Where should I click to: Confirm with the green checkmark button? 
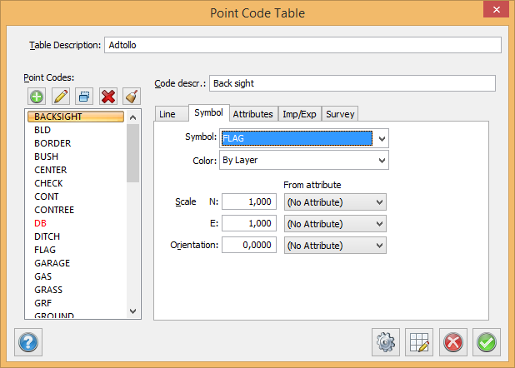pos(487,341)
